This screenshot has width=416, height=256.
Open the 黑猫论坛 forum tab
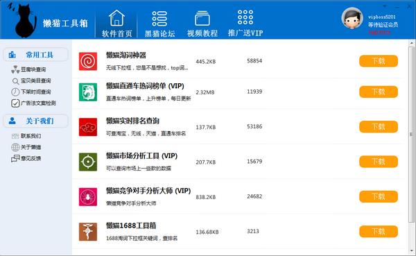(159, 24)
